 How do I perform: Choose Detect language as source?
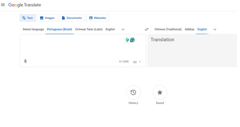coord(33,29)
